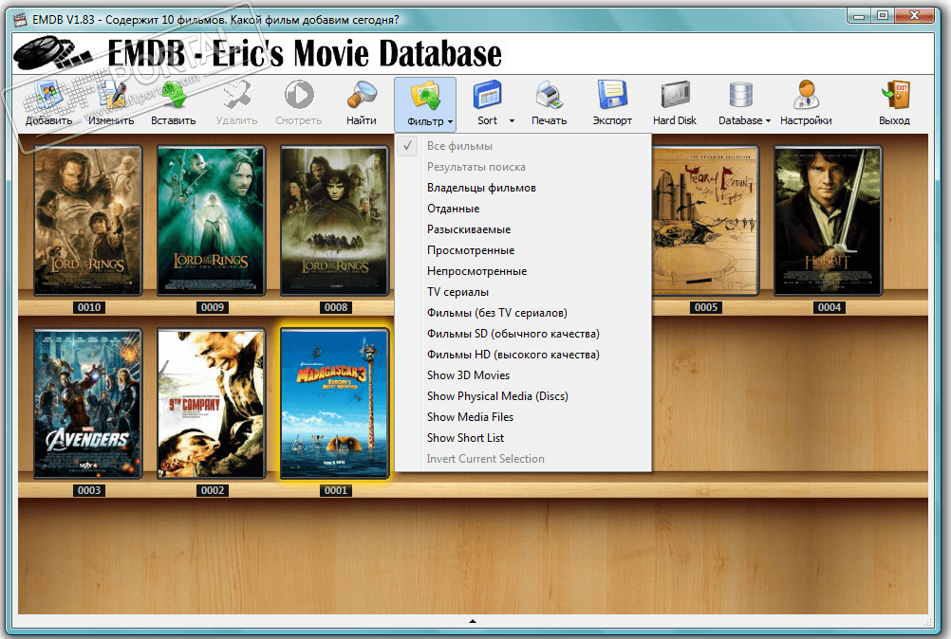Select 9th Company cover 0002
The height and width of the screenshot is (639, 951).
tap(211, 403)
